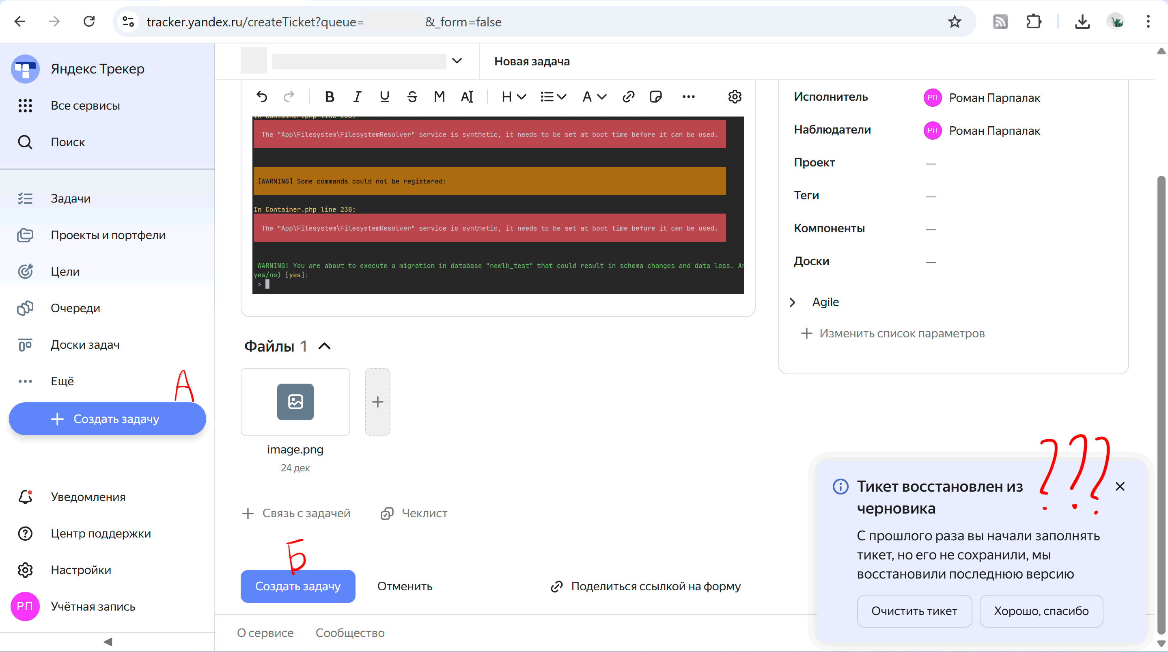1168x652 pixels.
Task: Collapse the Файлы section chevron
Action: tap(325, 346)
